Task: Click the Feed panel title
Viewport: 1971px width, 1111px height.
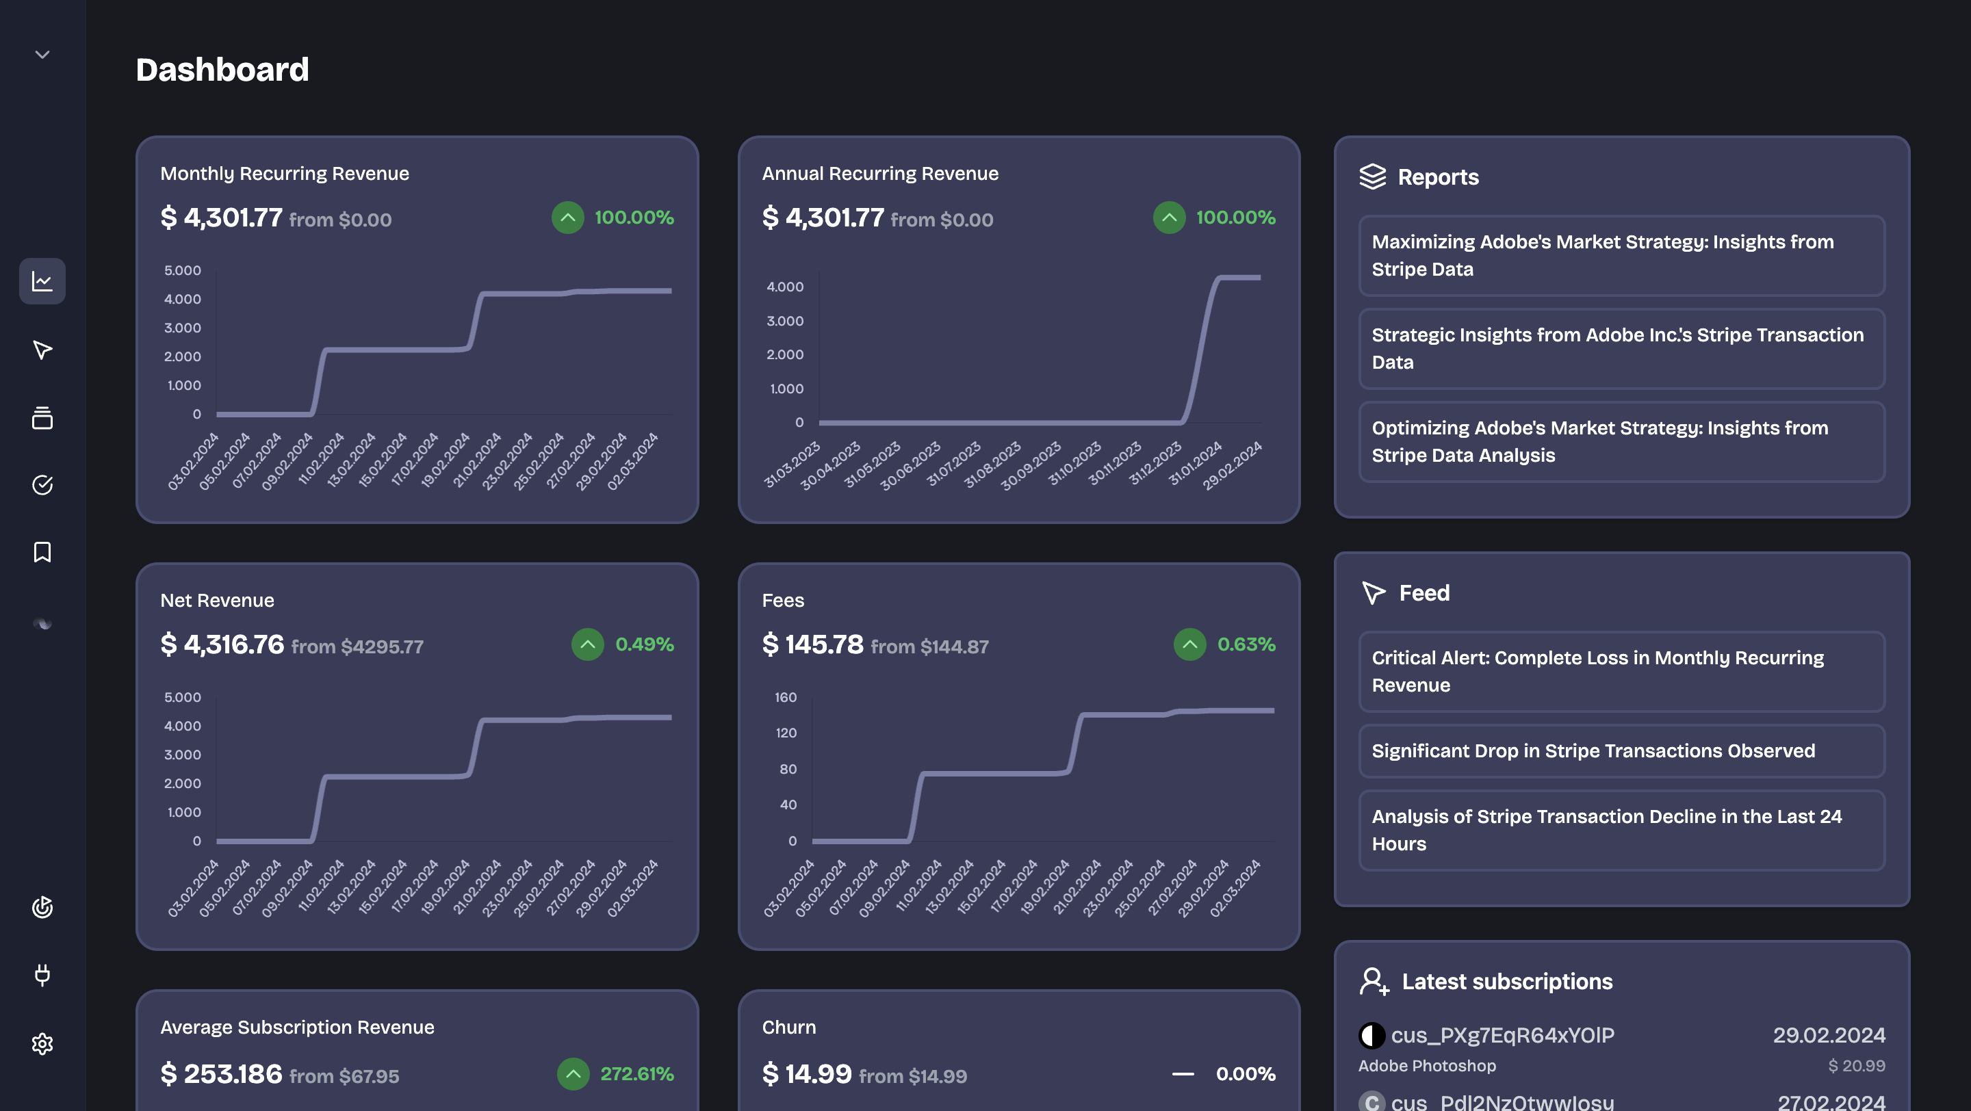Action: 1424,593
